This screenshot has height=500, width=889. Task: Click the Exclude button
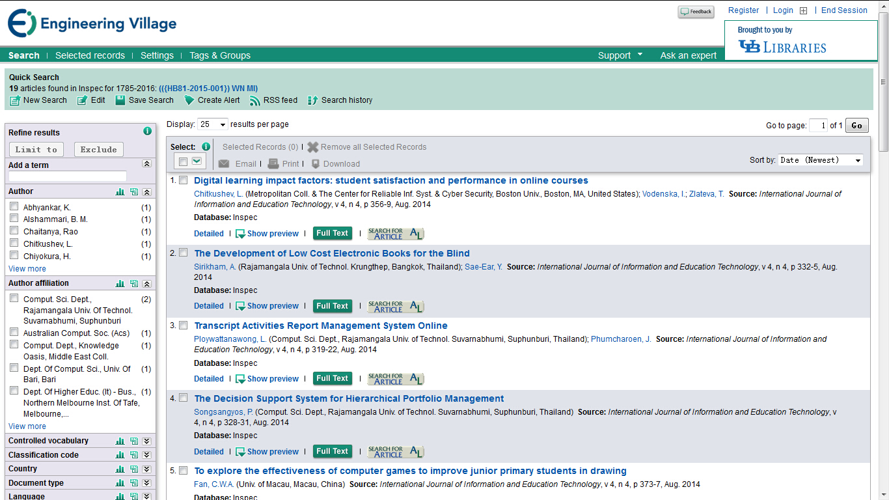point(99,150)
